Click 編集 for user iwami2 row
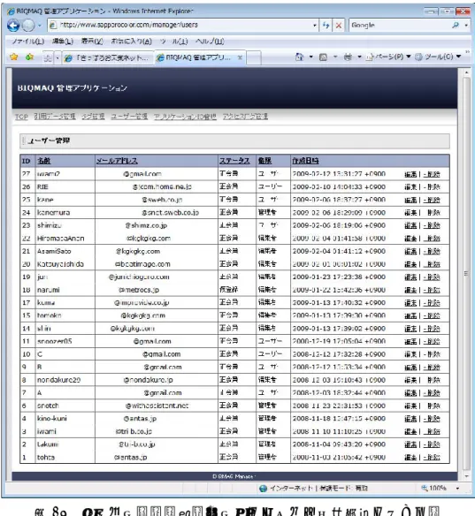The height and width of the screenshot is (516, 475). (x=410, y=174)
